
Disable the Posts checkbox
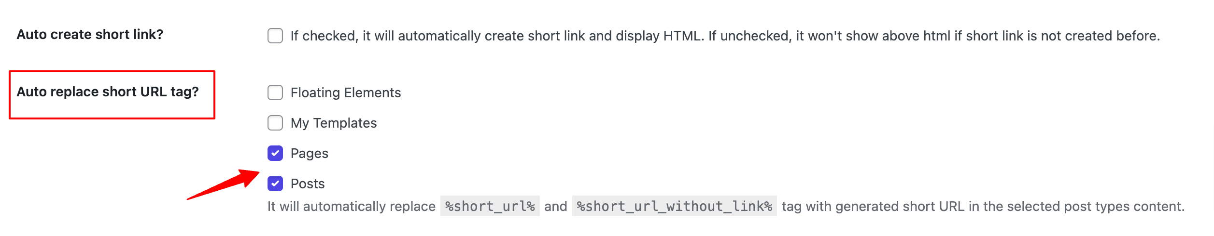275,184
